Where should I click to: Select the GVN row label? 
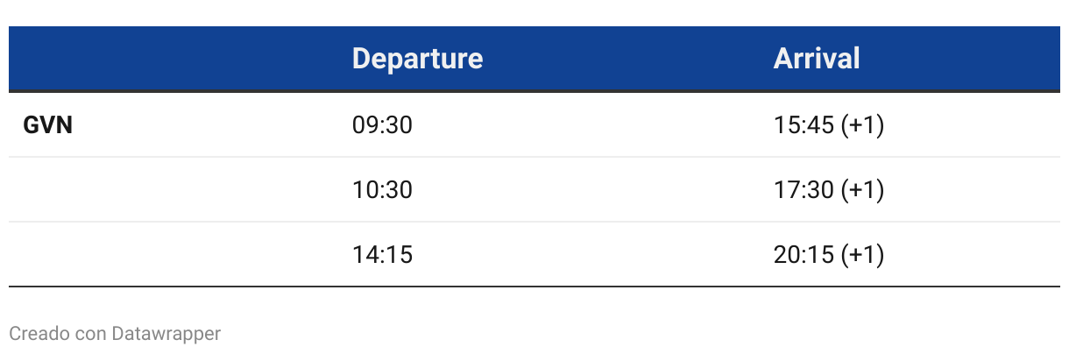tap(47, 126)
